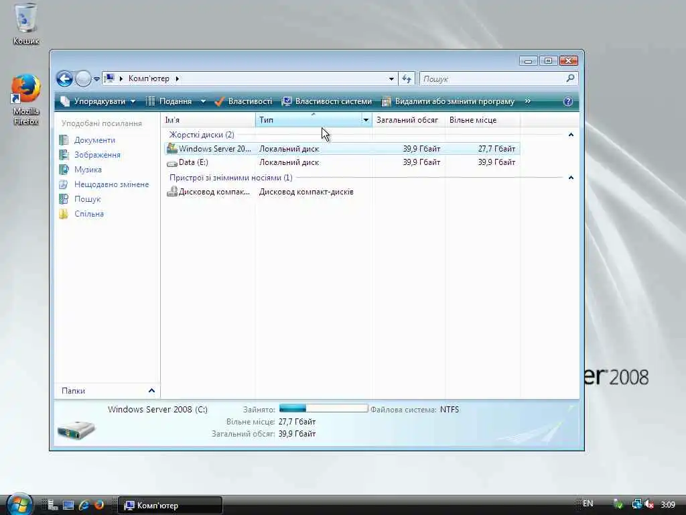Show more toolbar commands chevron
686x515 pixels.
pos(528,101)
